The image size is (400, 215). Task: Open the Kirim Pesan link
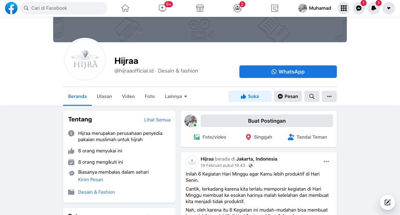(91, 180)
